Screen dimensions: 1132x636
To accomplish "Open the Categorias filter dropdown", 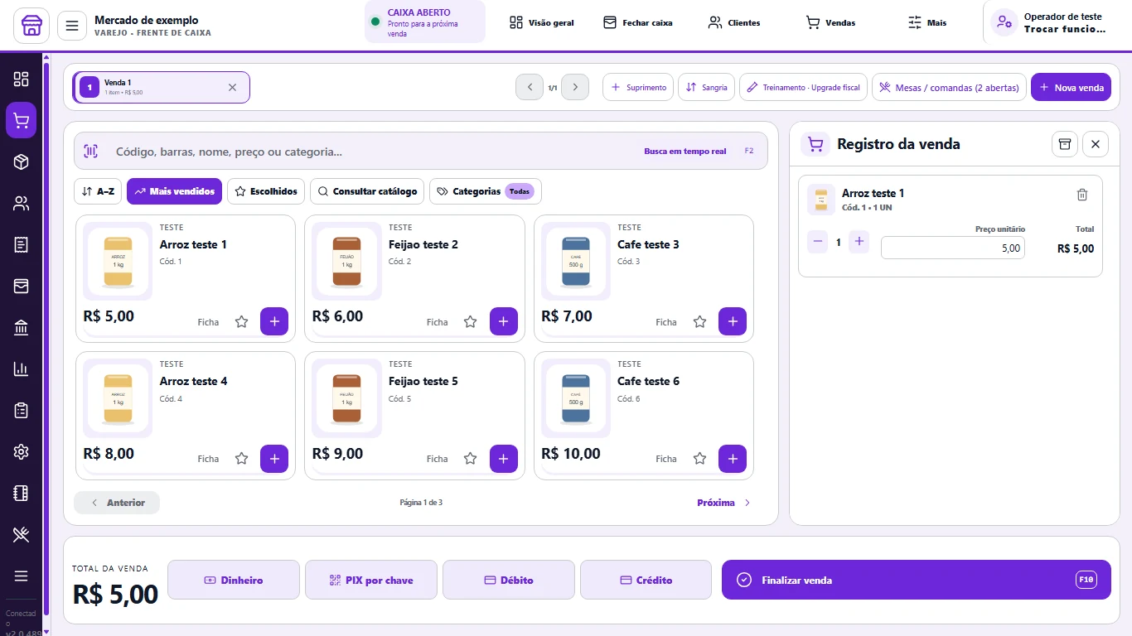I will [485, 191].
